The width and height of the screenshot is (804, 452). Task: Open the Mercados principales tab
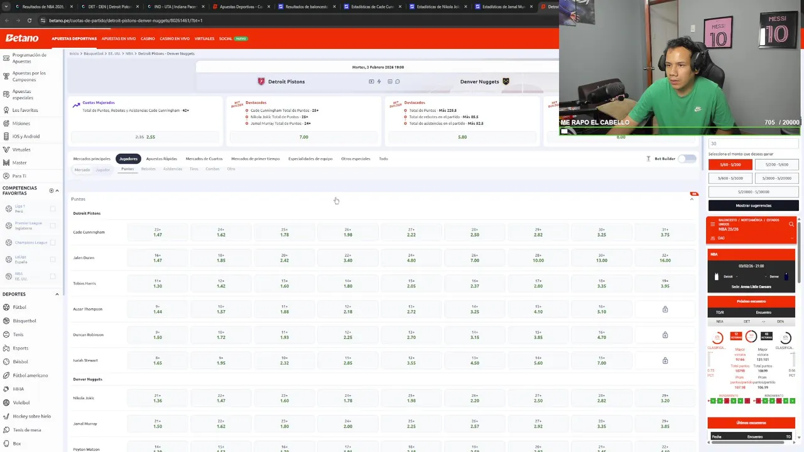tap(92, 159)
